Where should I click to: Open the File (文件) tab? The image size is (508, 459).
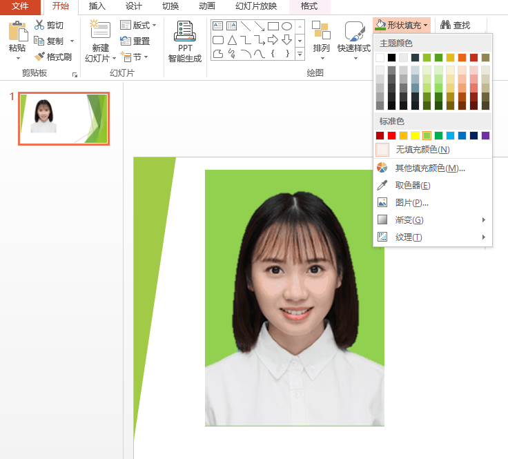point(20,6)
